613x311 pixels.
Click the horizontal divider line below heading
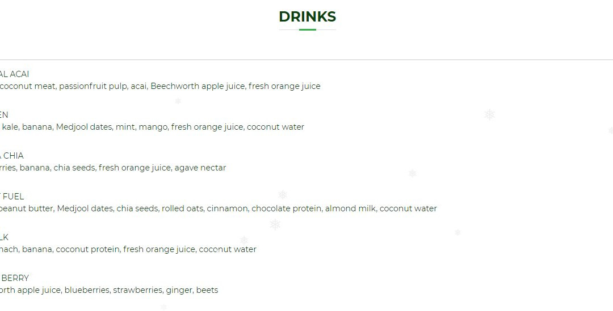[306, 59]
